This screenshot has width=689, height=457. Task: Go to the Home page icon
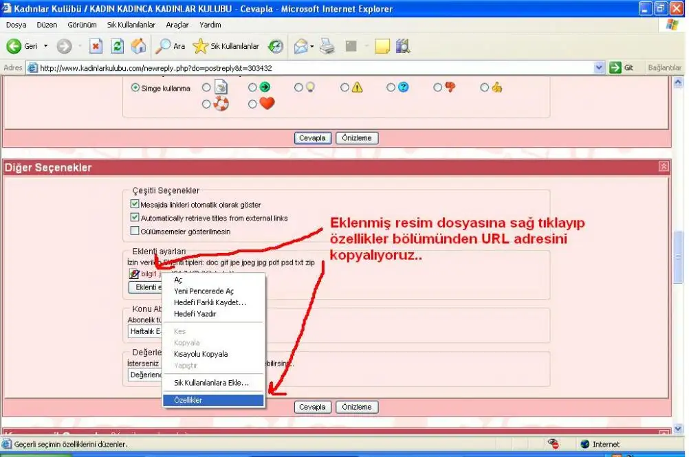coord(138,46)
